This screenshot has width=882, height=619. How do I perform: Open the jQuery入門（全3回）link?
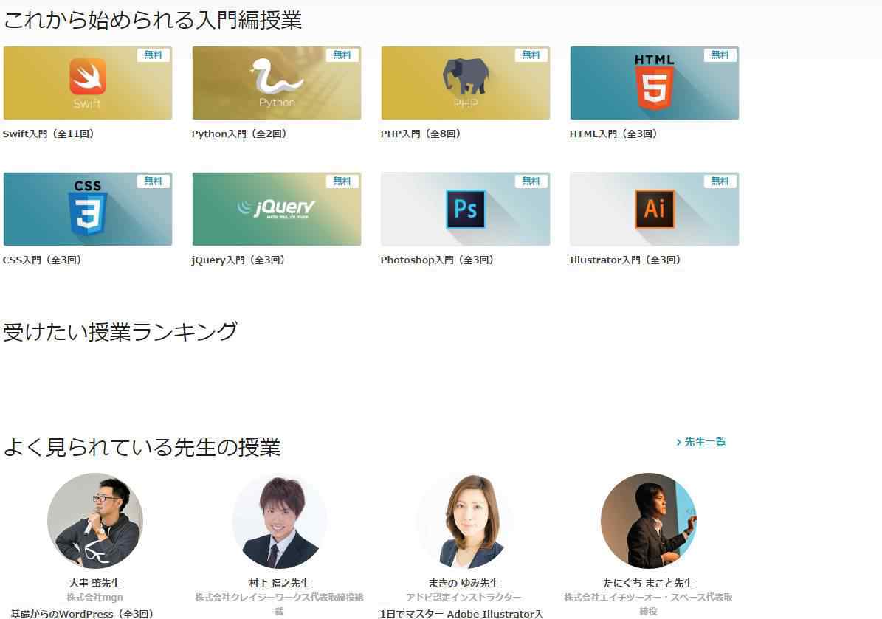pyautogui.click(x=238, y=260)
